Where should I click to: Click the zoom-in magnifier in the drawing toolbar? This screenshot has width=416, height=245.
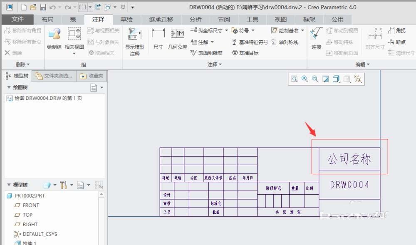[x=303, y=79]
